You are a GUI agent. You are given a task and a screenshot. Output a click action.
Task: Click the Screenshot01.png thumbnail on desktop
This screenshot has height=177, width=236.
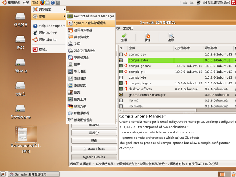click(26, 134)
